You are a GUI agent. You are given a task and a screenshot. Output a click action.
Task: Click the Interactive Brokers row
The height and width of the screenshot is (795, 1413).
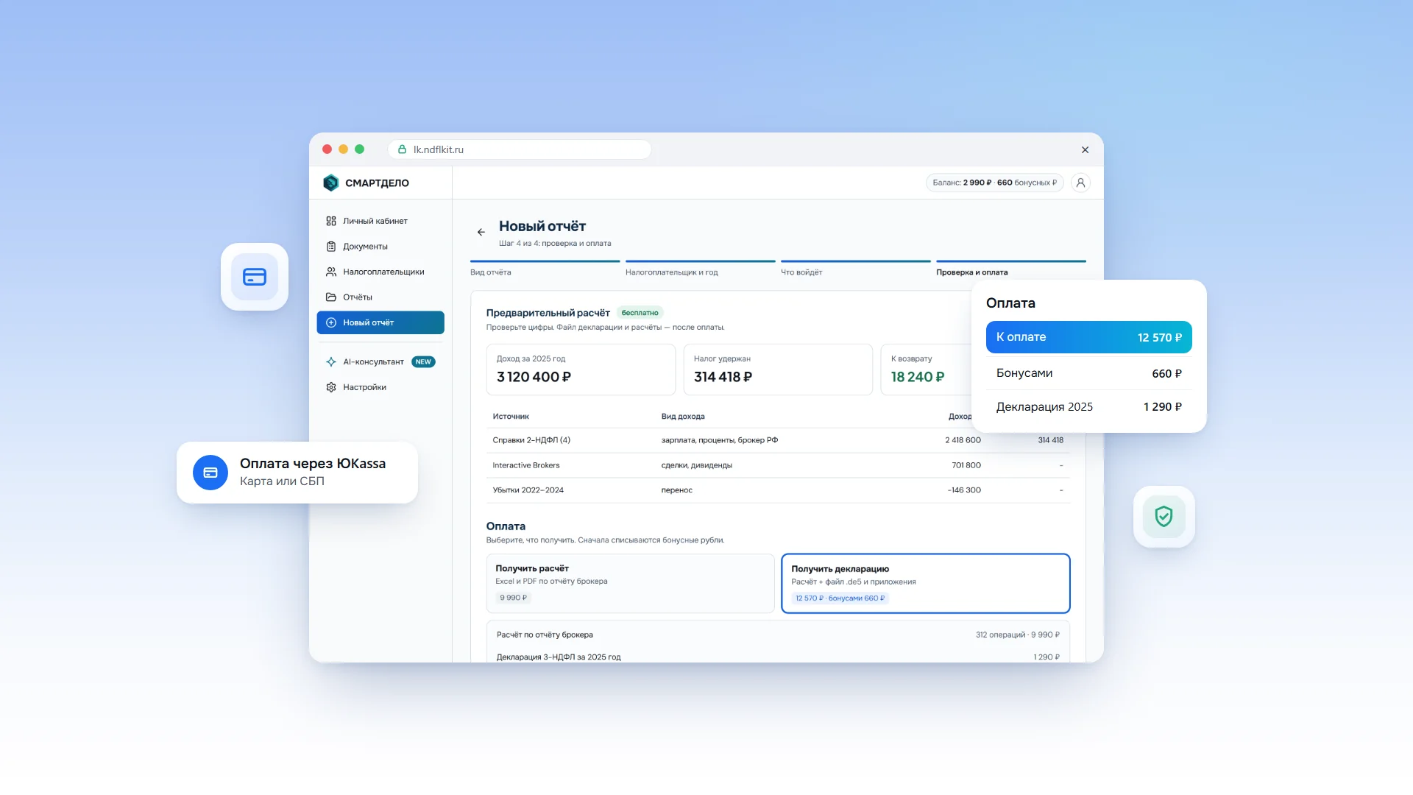778,465
